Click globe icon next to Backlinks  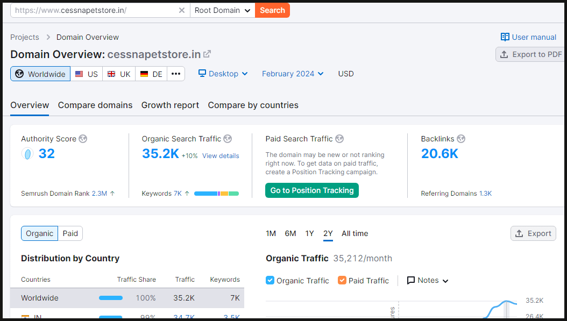tap(461, 139)
